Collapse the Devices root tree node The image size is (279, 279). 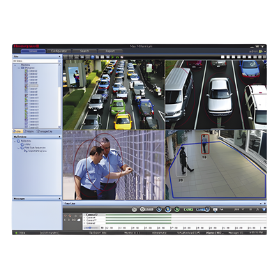(x=16, y=65)
